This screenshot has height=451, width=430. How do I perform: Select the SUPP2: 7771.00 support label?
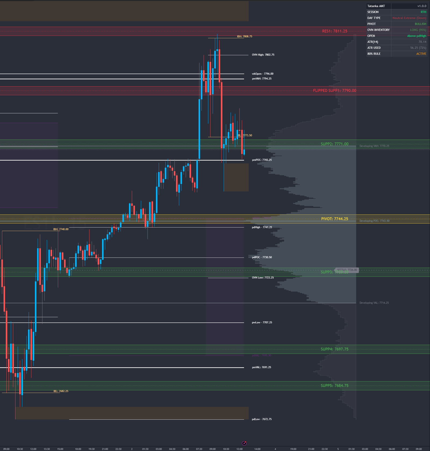point(335,144)
